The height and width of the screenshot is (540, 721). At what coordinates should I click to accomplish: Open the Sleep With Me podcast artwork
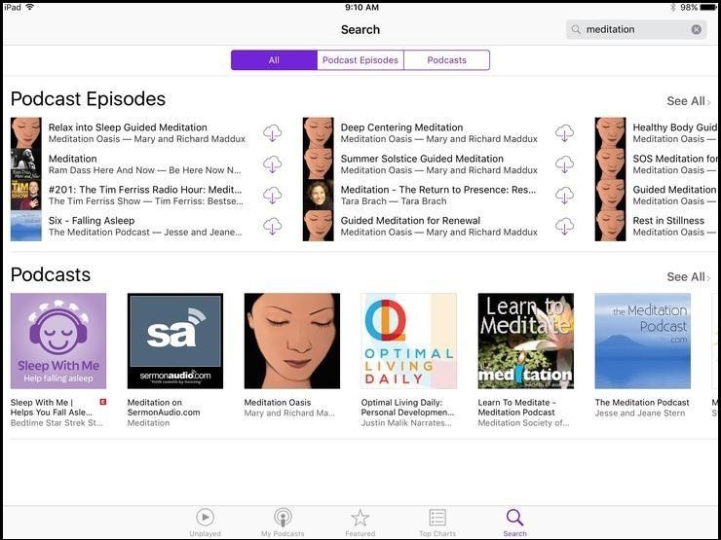(x=58, y=342)
